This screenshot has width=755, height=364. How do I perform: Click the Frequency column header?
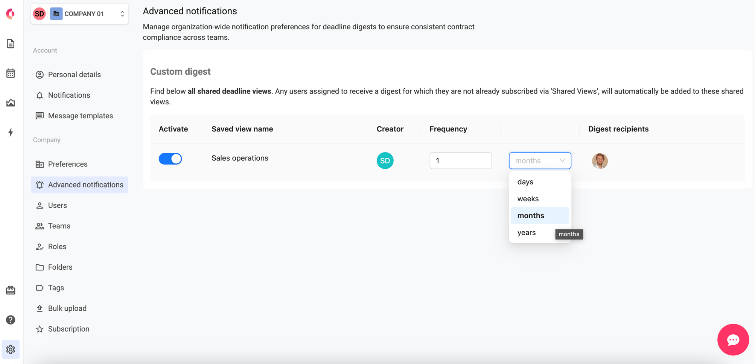(448, 129)
